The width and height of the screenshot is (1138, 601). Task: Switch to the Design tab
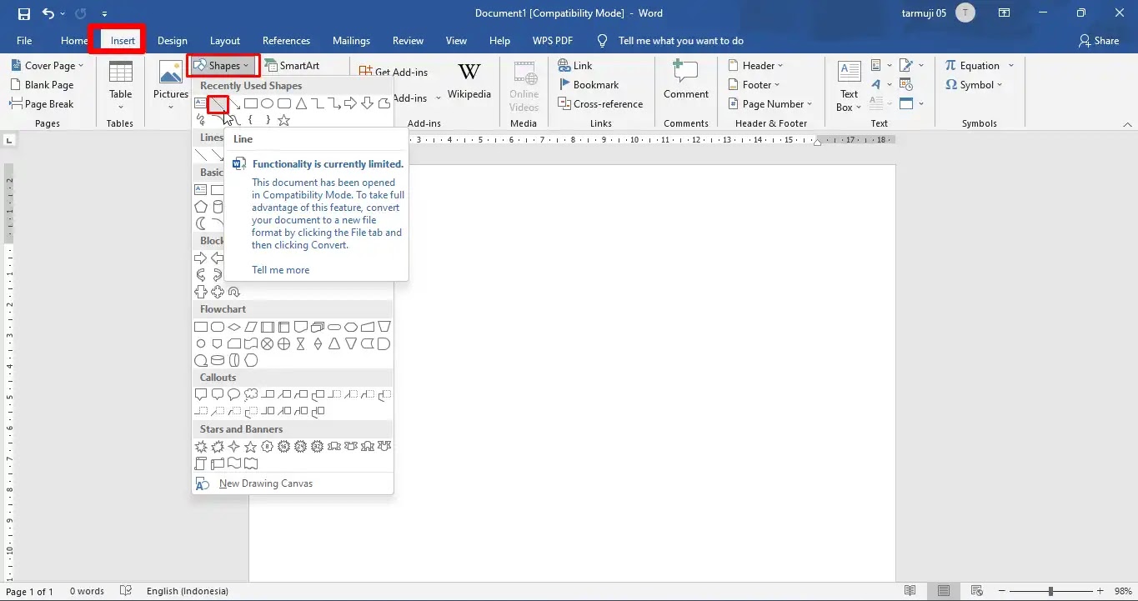173,41
